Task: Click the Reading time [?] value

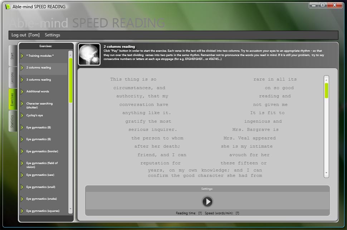Action: tap(200, 213)
